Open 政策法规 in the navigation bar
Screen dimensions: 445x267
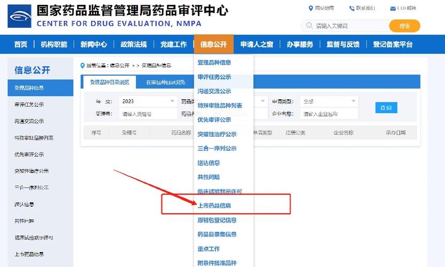pos(134,44)
